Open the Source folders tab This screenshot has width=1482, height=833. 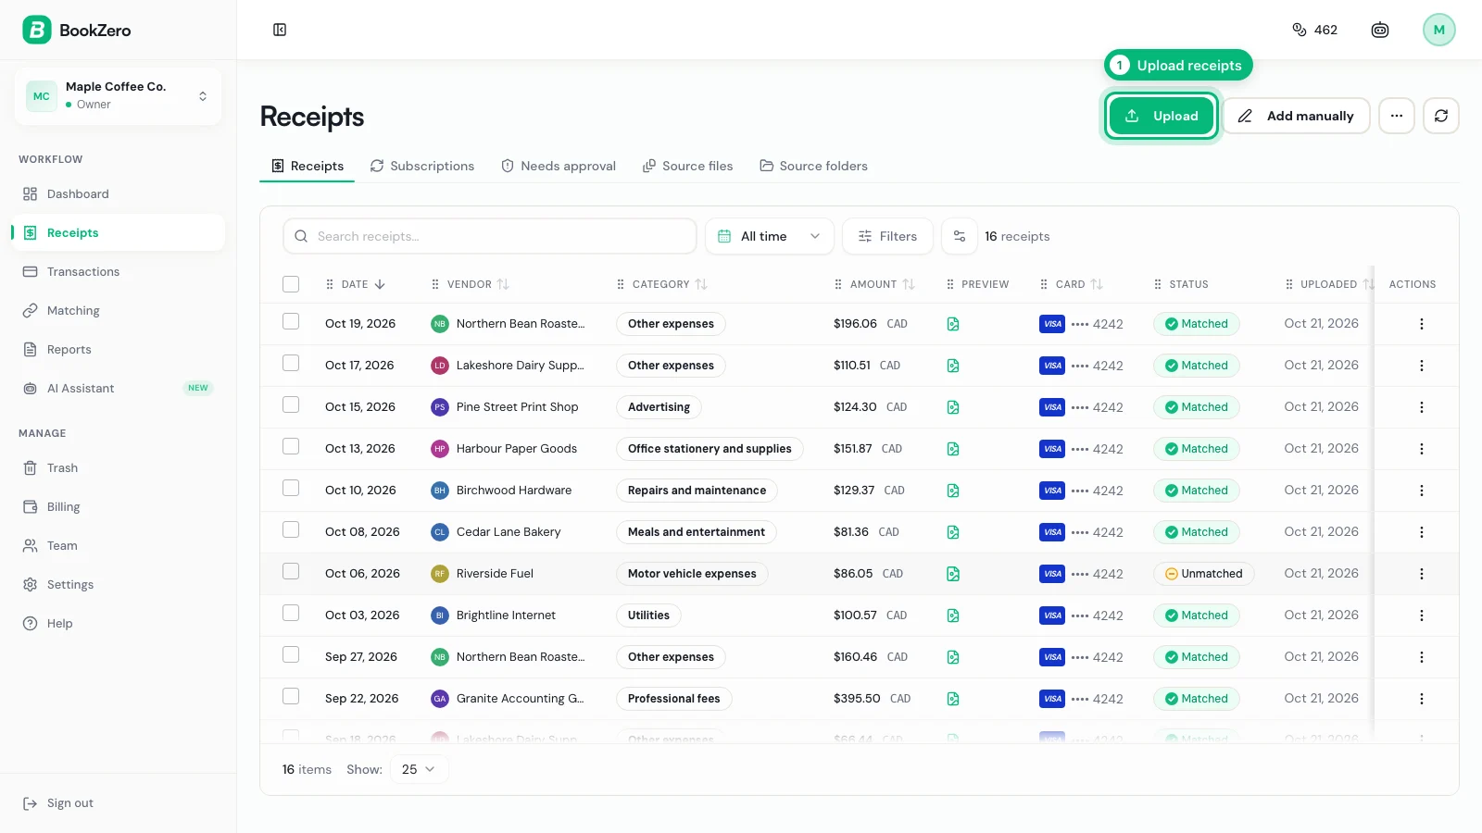coord(814,166)
